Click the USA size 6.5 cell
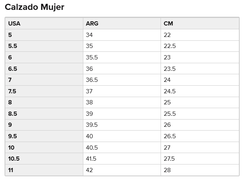 tap(13, 69)
